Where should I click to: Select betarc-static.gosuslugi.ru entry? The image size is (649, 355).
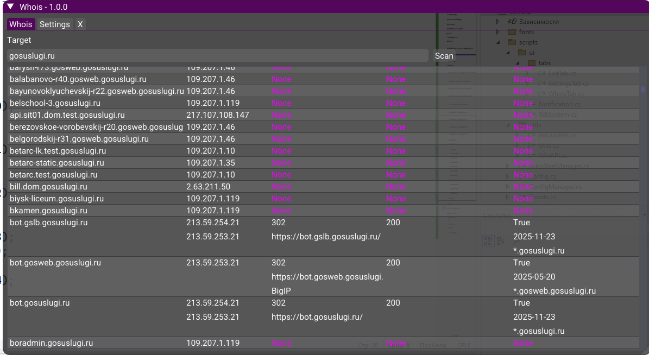(x=56, y=163)
